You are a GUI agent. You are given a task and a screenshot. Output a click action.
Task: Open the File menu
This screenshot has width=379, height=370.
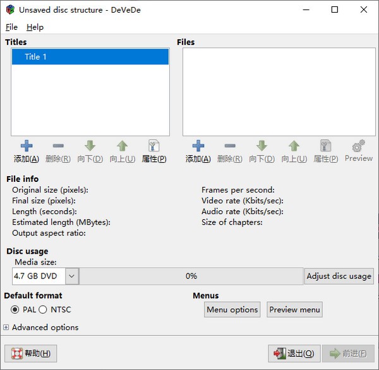click(11, 27)
